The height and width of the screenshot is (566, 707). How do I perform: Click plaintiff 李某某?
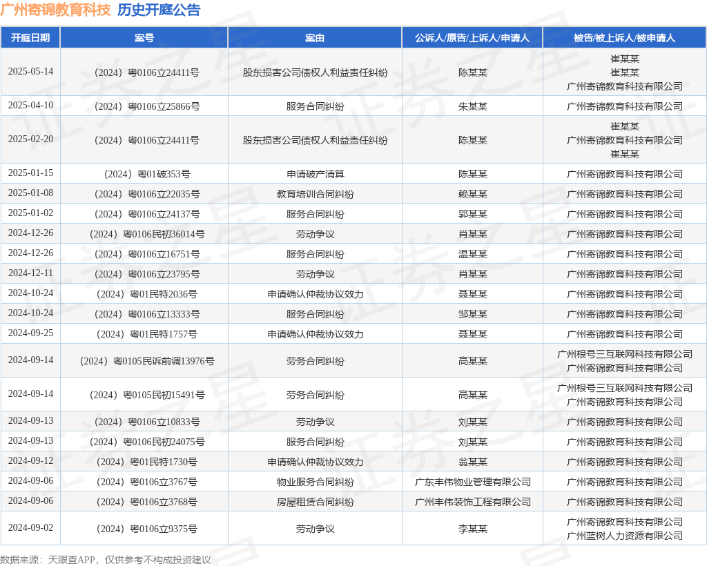472,529
